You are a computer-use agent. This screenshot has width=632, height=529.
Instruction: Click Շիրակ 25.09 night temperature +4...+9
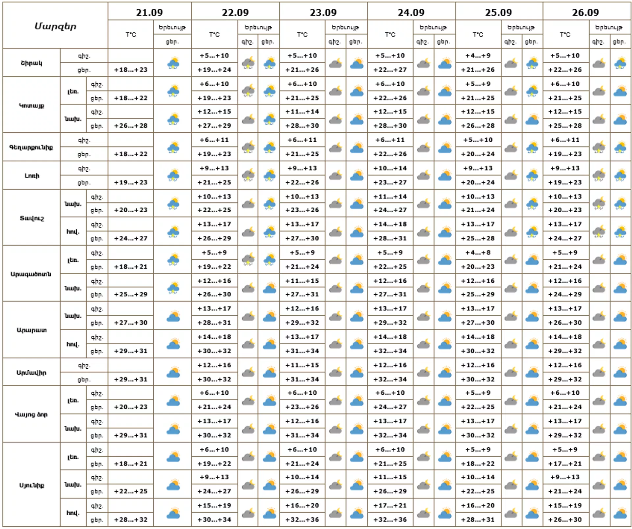pyautogui.click(x=478, y=56)
